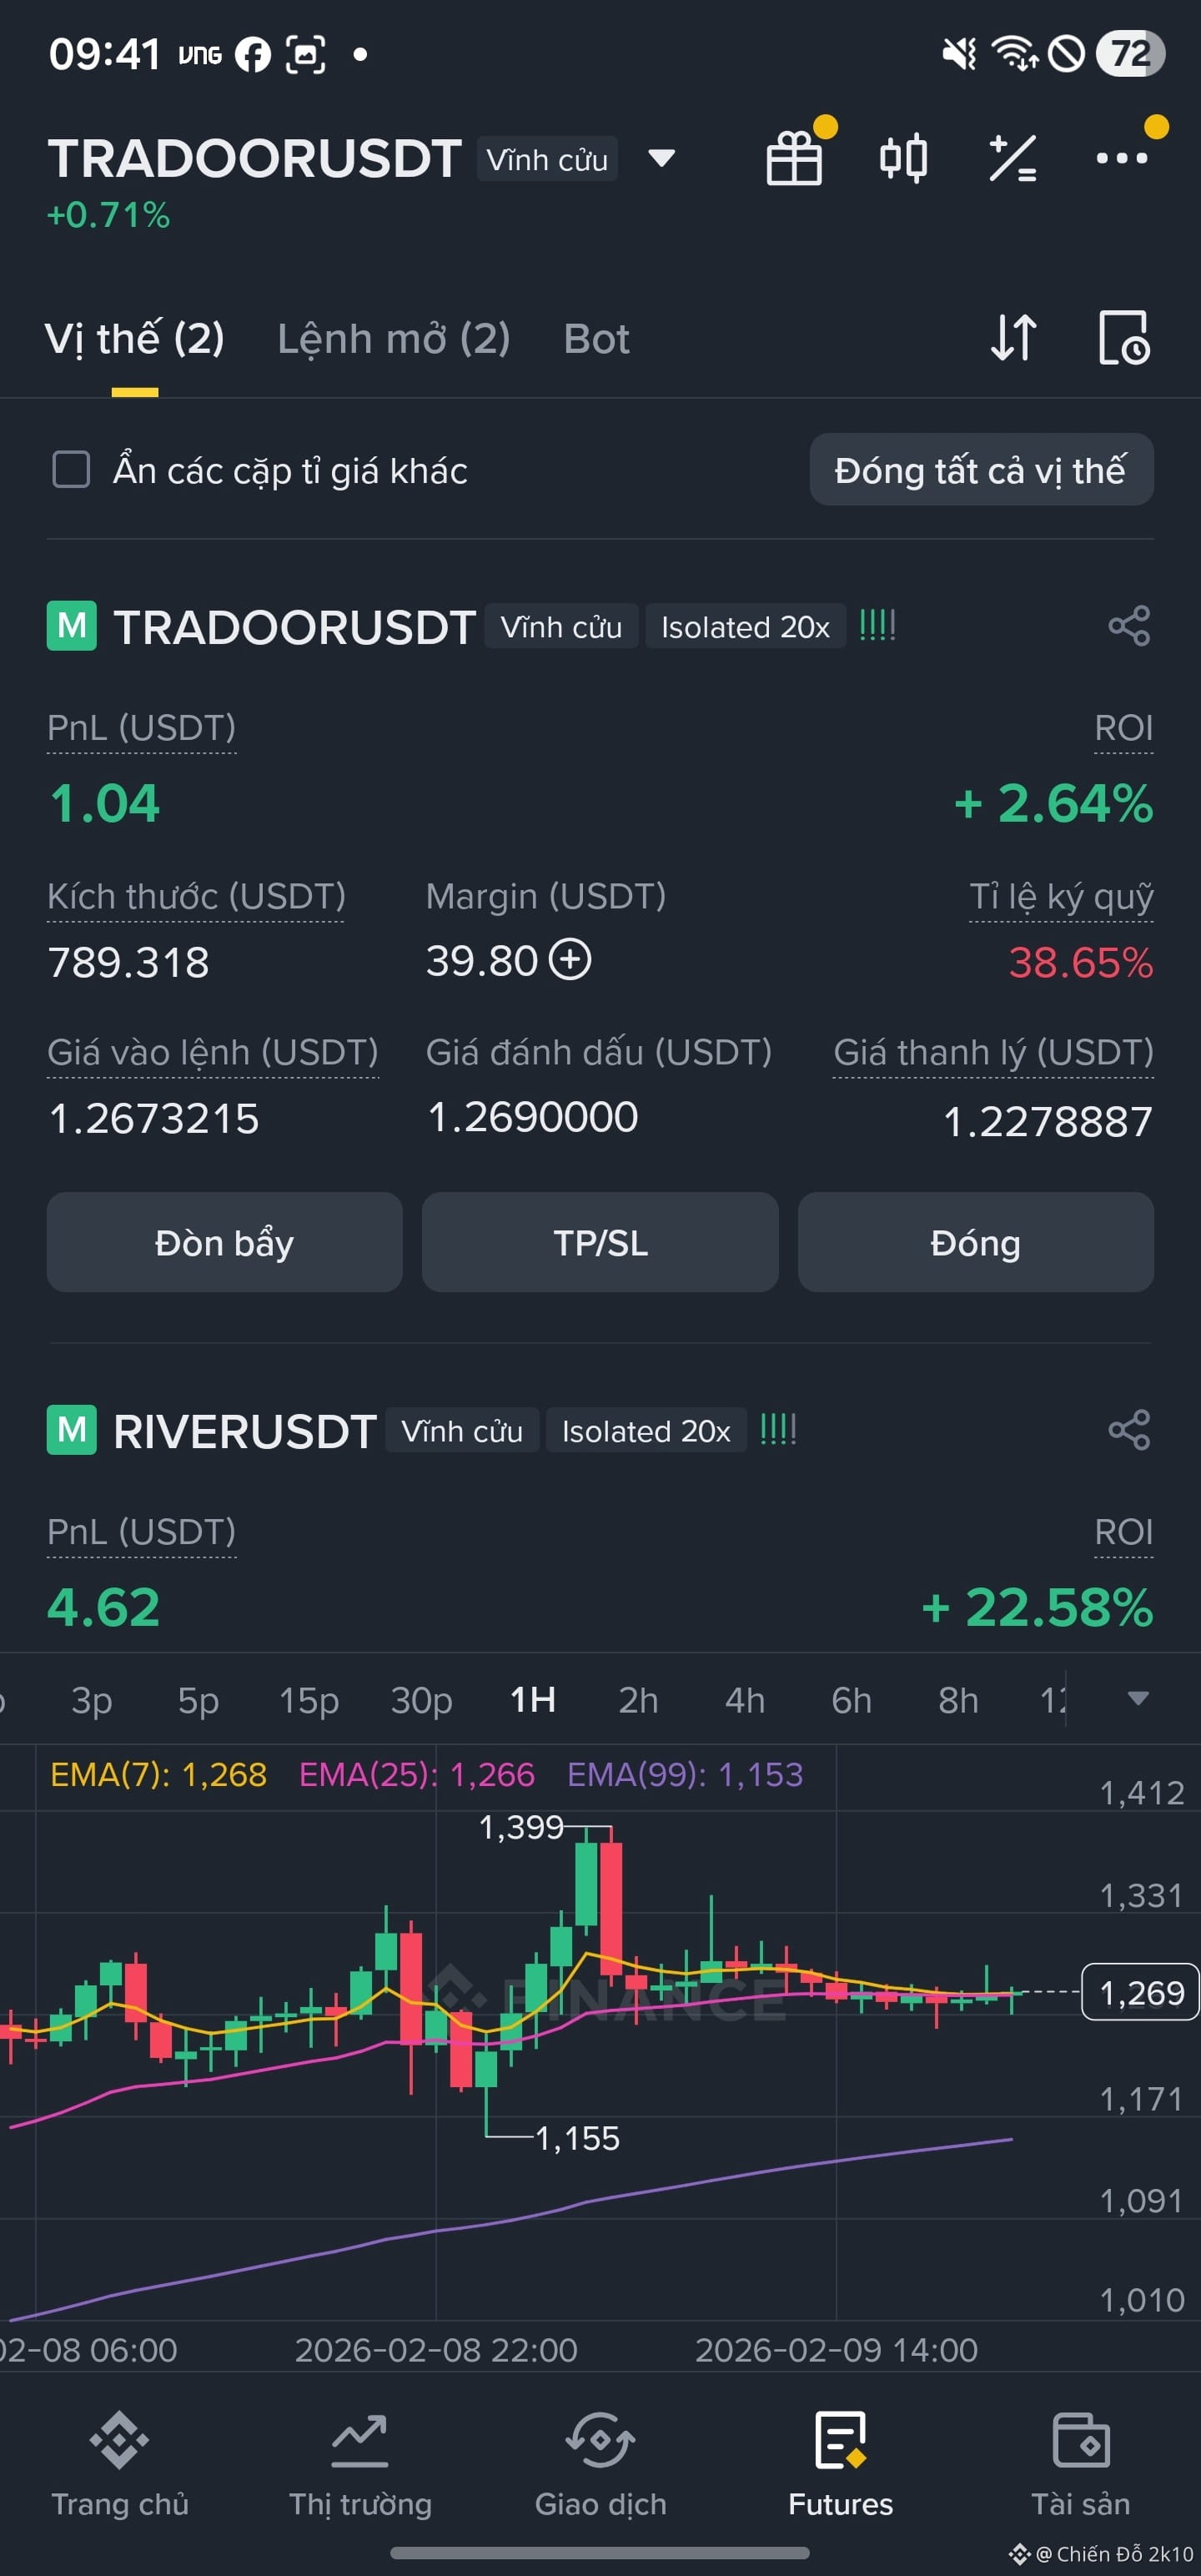The width and height of the screenshot is (1201, 2576).
Task: Select the 15p timeframe
Action: point(309,1700)
